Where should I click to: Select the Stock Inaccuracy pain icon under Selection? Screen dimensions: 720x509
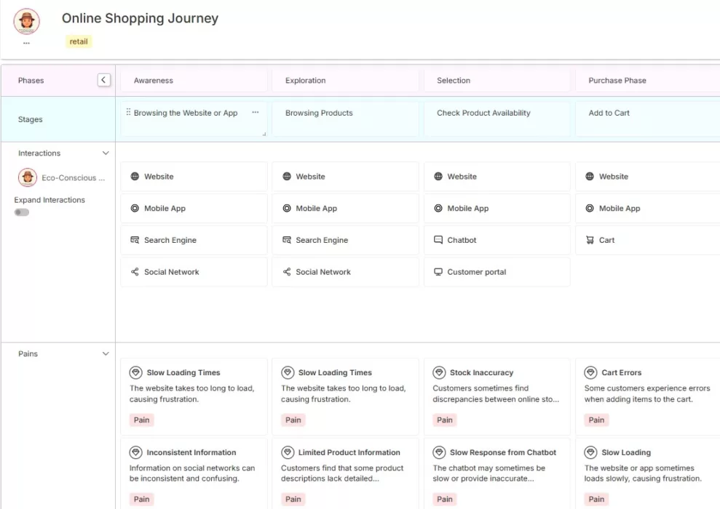[440, 372]
